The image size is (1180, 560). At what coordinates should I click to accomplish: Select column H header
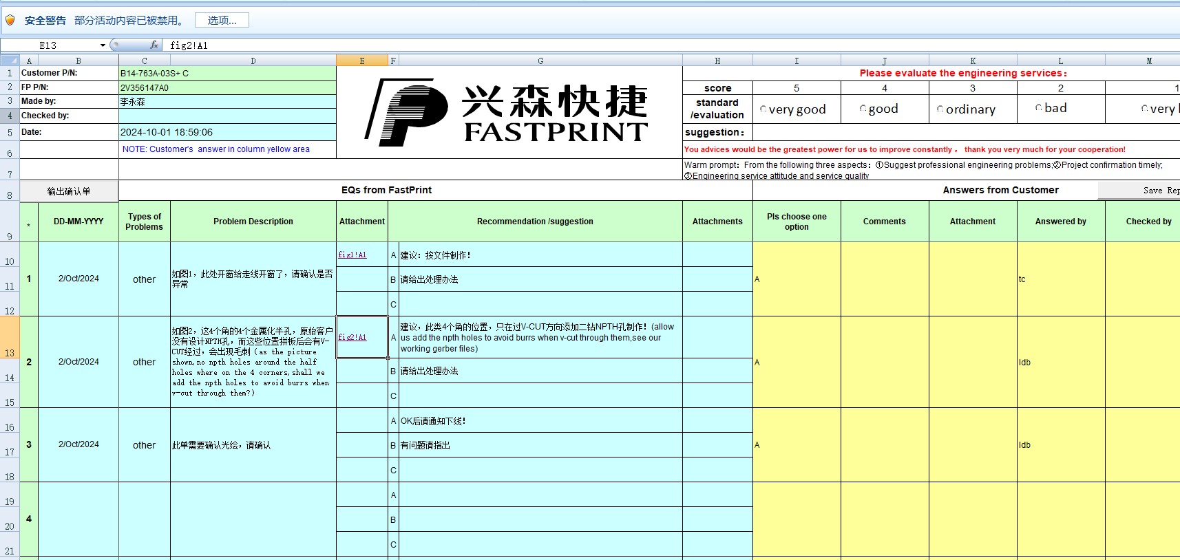(x=717, y=61)
